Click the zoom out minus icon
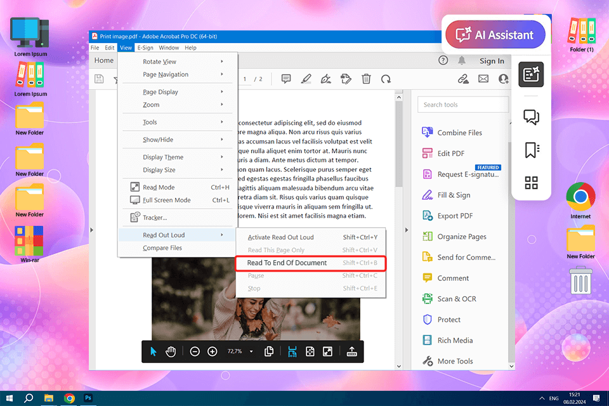This screenshot has width=609, height=406. tap(195, 351)
